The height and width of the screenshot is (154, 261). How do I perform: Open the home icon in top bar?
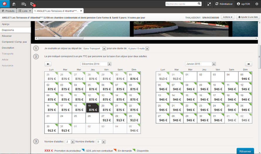14,4
